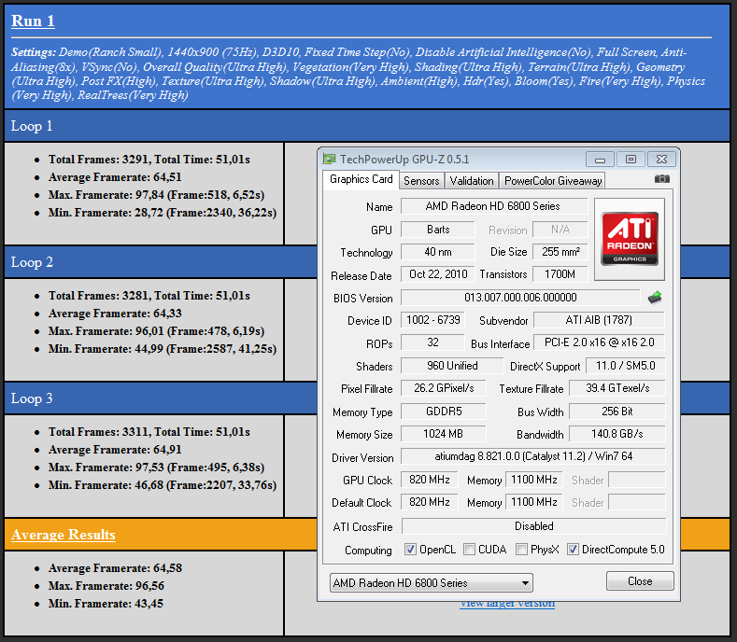Screen dimensions: 737x642
Task: Click the TechPowerUp GPU-Z 0.5.1 title text
Action: click(x=404, y=160)
